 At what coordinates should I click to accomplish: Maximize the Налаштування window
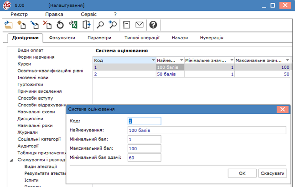[x=273, y=5]
